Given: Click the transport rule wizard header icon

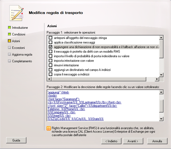Looking at the screenshot, I should click(17, 13).
